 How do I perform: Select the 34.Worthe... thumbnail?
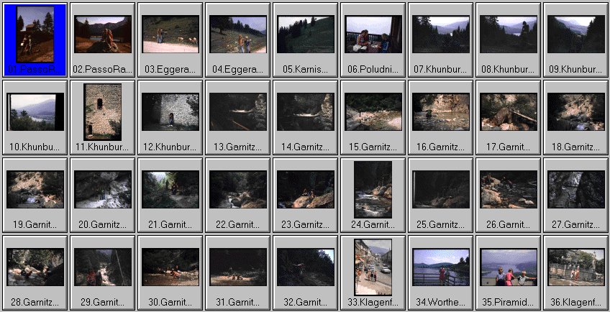[441, 267]
